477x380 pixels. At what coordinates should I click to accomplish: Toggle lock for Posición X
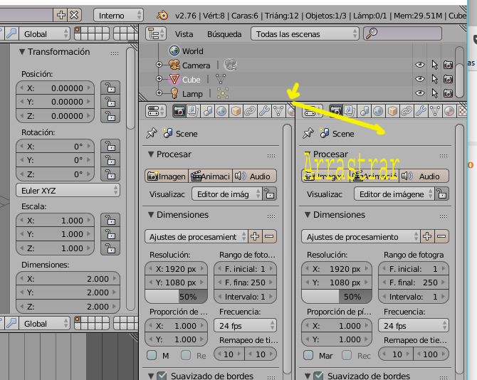coord(110,88)
